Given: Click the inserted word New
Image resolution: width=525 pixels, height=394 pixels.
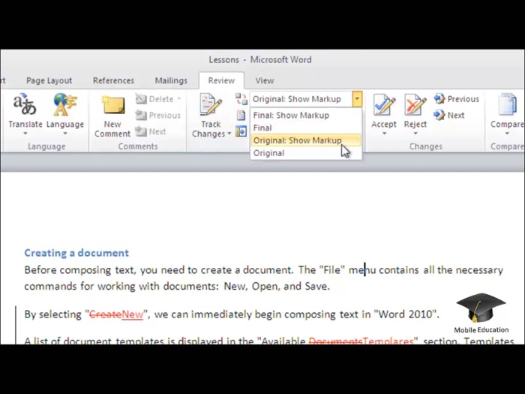Looking at the screenshot, I should (x=133, y=314).
